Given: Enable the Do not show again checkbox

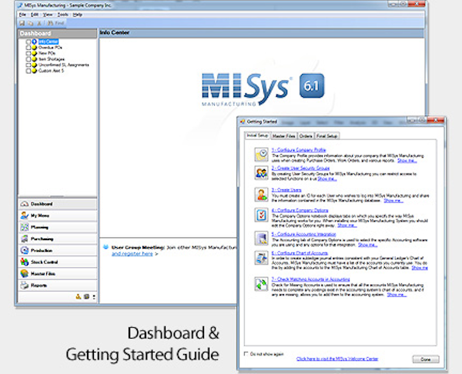Looking at the screenshot, I should click(246, 354).
